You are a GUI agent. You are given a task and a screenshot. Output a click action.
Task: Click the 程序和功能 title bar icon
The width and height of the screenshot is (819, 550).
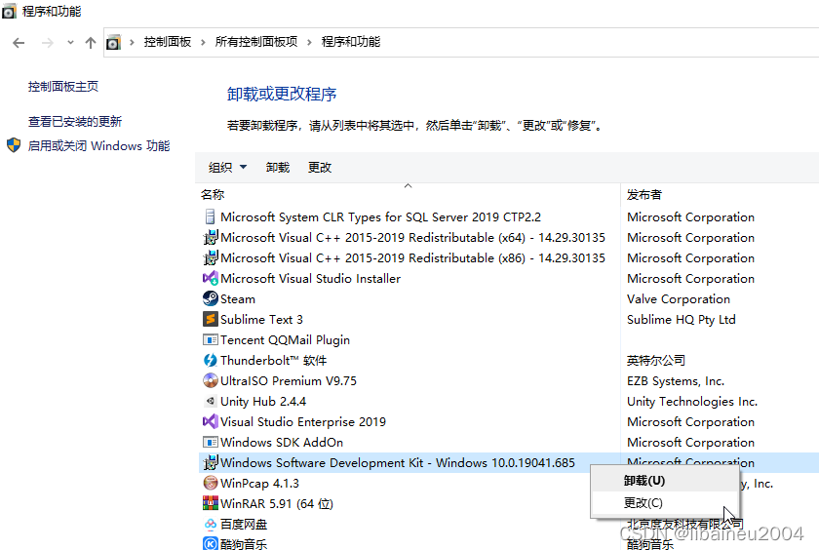point(10,12)
